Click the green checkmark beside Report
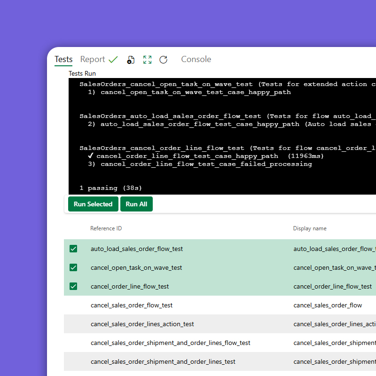Viewport: 376px width, 376px height. point(113,60)
